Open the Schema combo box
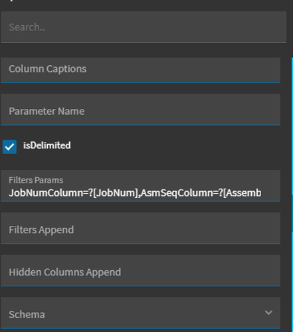Screen dimensions: 293x332 click(x=141, y=313)
